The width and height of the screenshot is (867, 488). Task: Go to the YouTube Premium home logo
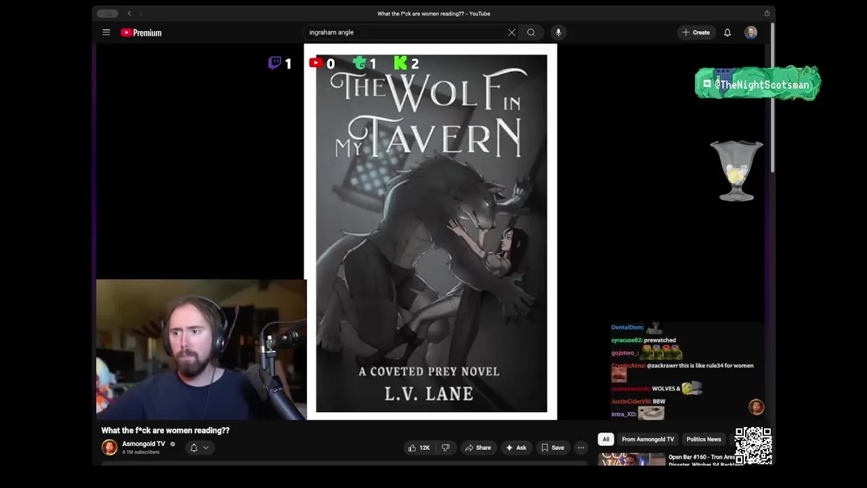(141, 33)
